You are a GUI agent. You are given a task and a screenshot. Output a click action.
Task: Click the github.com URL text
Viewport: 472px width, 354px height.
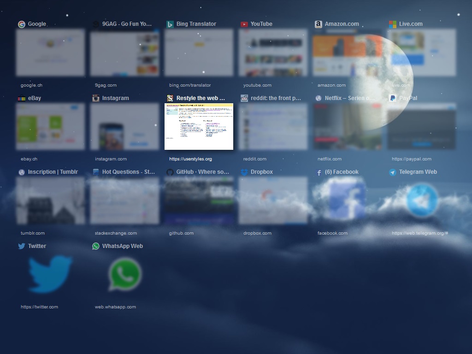coord(181,233)
